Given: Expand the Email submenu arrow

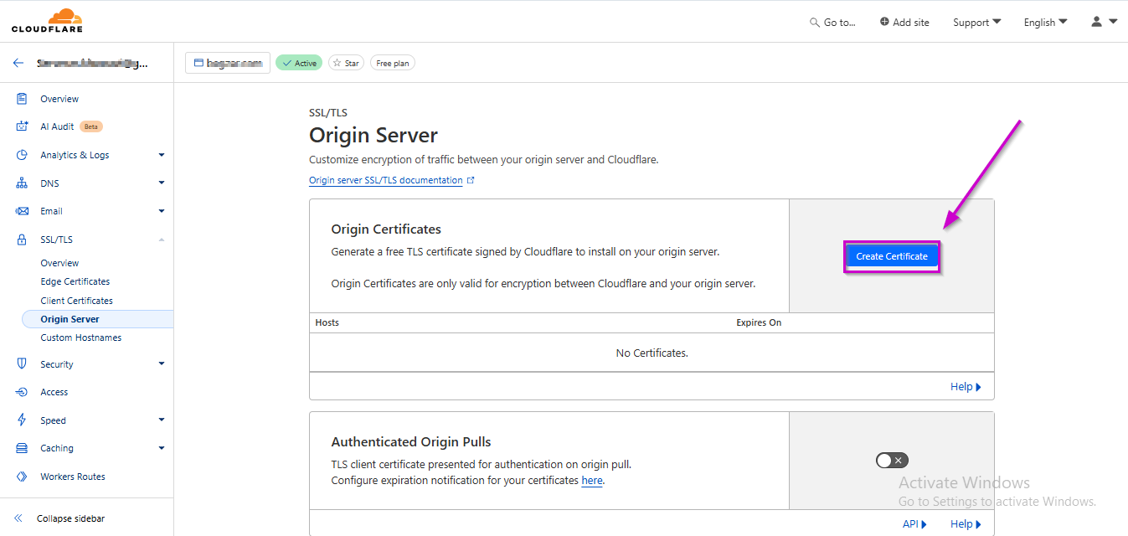Looking at the screenshot, I should pyautogui.click(x=162, y=211).
